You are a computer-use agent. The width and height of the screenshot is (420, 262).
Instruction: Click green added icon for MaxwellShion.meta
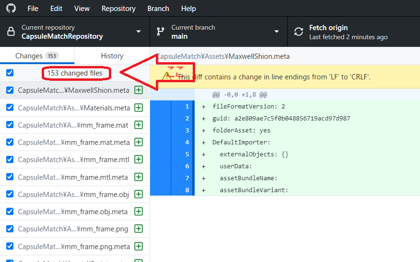[x=139, y=90]
